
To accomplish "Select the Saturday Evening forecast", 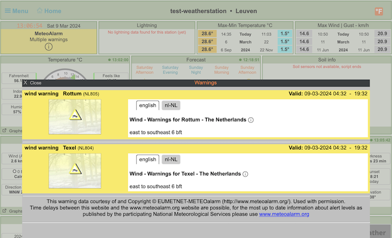I will coord(170,70).
